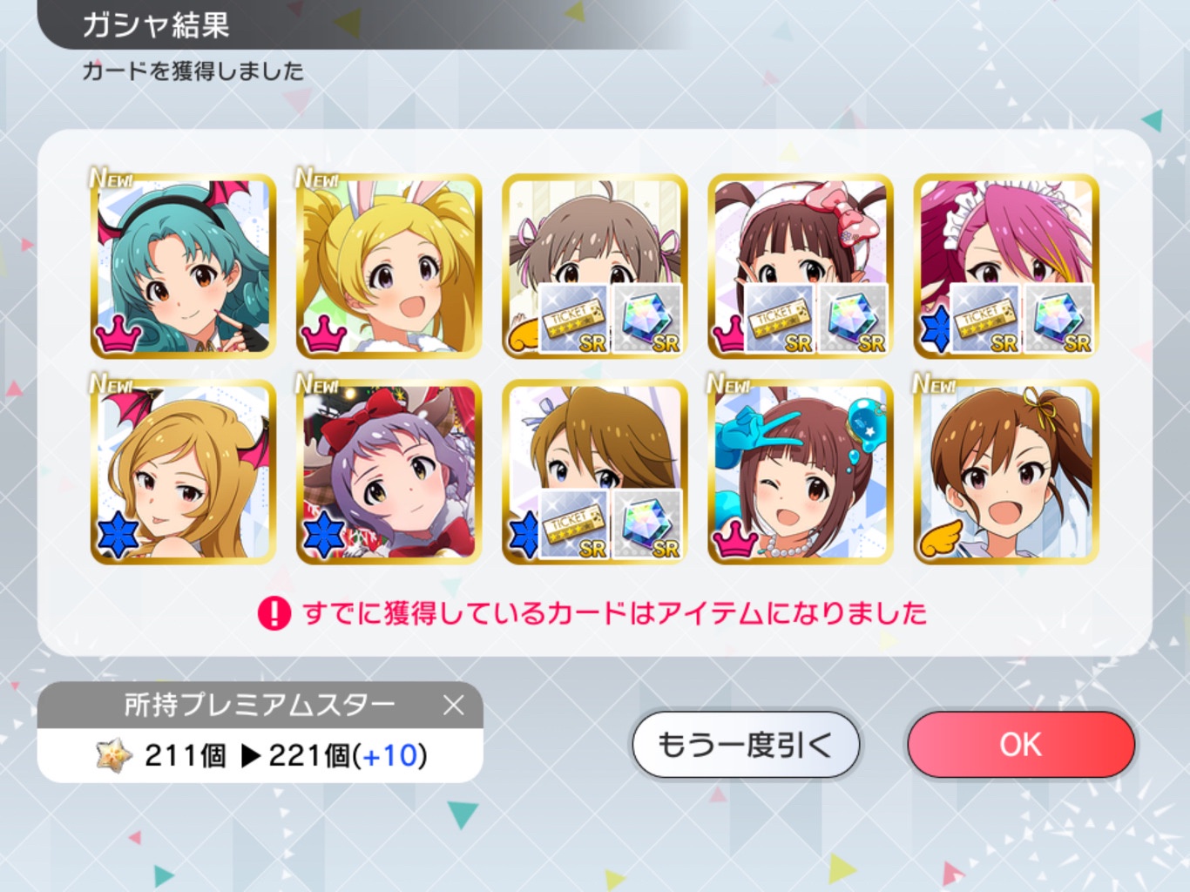Click the もう一度引く draw again button
The height and width of the screenshot is (892, 1190).
pos(746,745)
